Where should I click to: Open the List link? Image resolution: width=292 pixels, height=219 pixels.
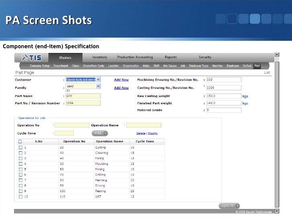pyautogui.click(x=267, y=73)
